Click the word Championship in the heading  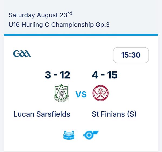(72, 25)
